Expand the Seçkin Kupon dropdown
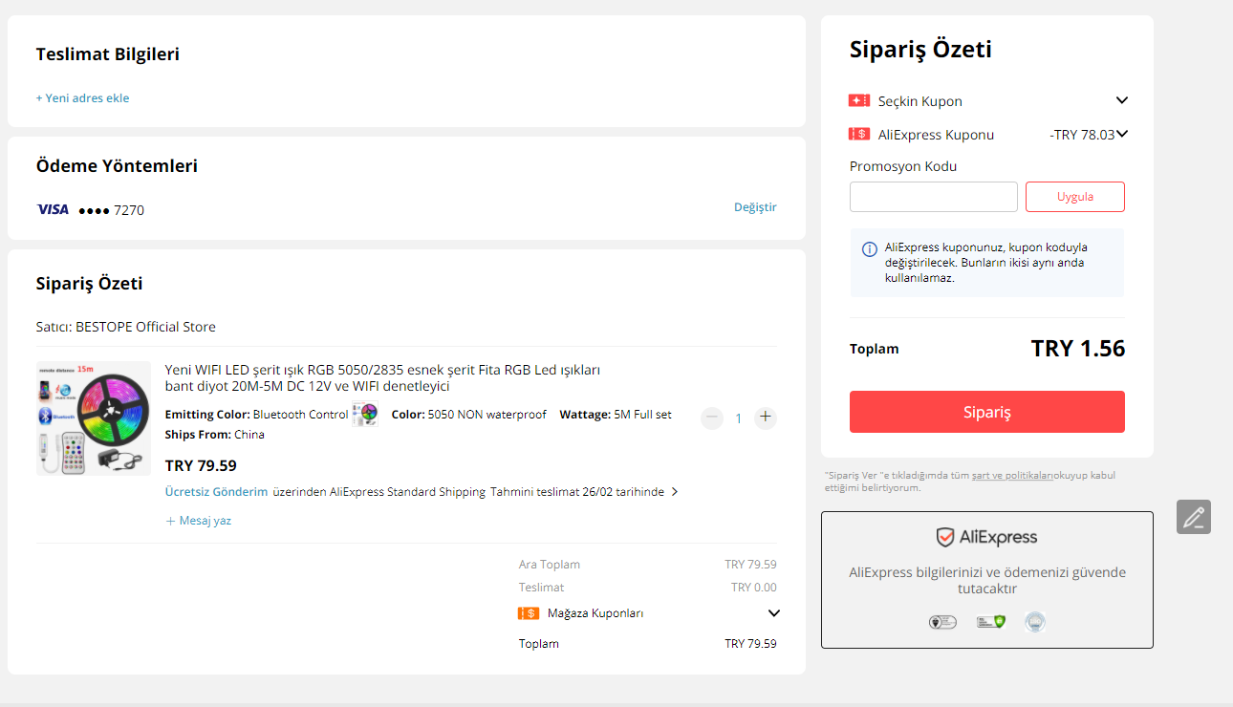Viewport: 1233px width, 707px height. [1122, 100]
